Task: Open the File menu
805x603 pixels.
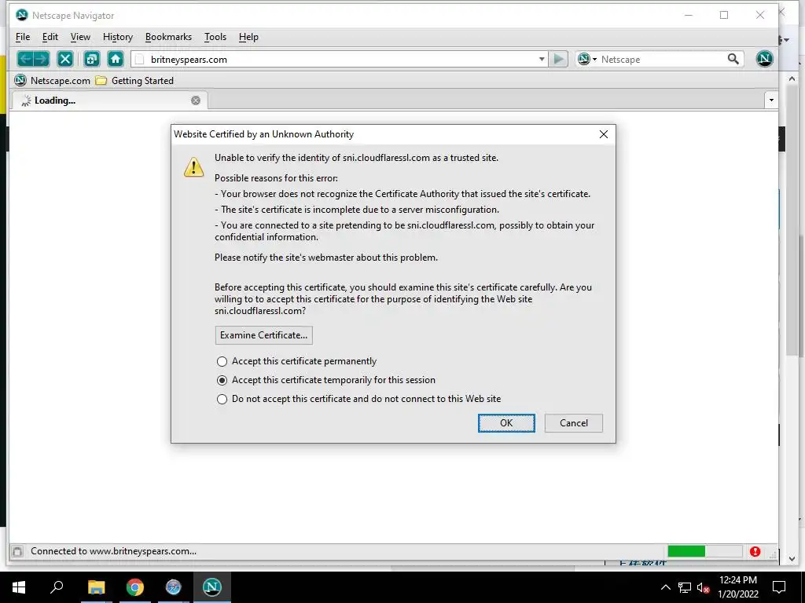Action: click(23, 37)
